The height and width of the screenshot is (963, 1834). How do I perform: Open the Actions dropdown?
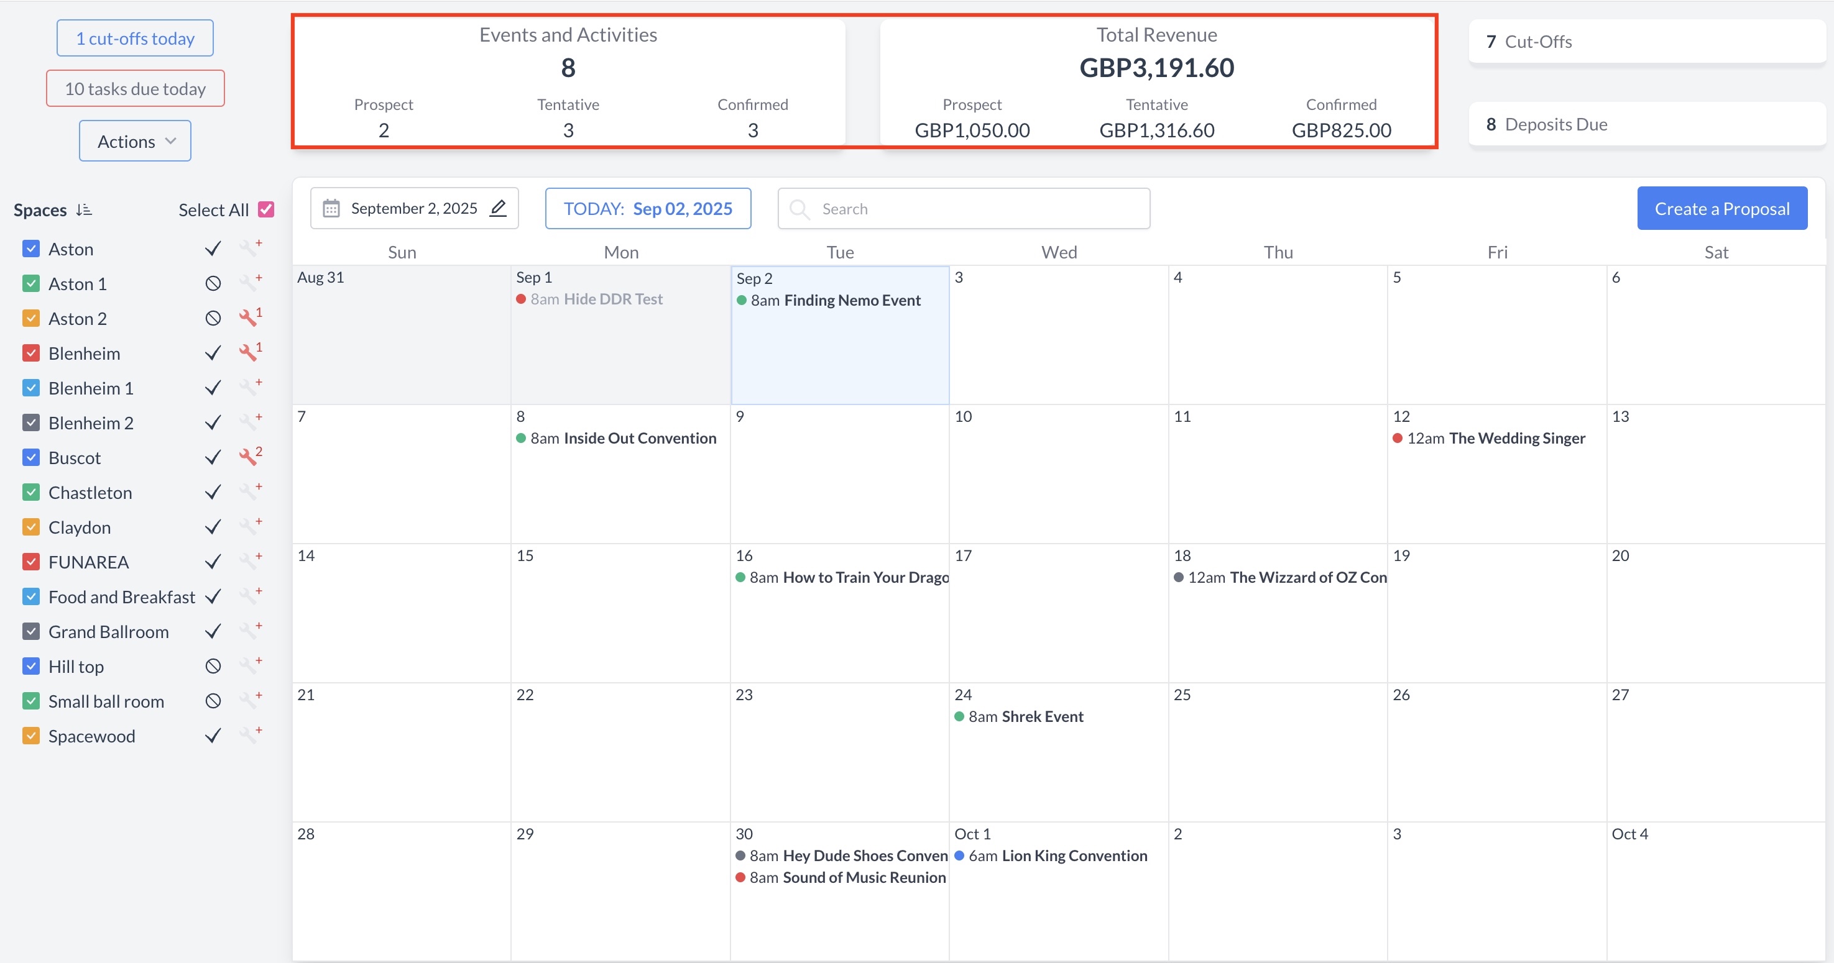(136, 141)
